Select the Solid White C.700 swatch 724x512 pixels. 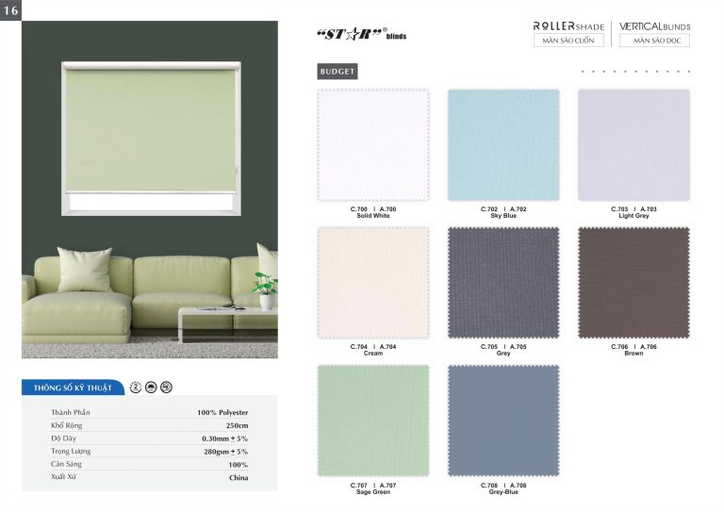tap(373, 145)
